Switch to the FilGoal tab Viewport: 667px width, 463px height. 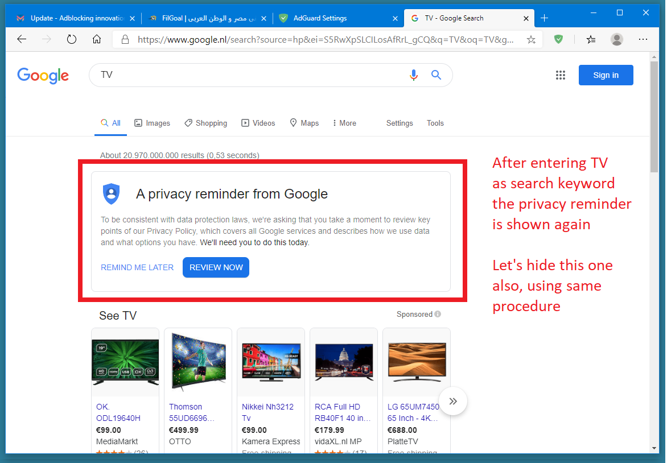[208, 18]
